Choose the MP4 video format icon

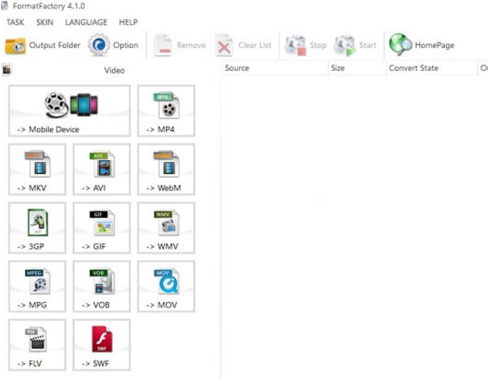pyautogui.click(x=166, y=106)
